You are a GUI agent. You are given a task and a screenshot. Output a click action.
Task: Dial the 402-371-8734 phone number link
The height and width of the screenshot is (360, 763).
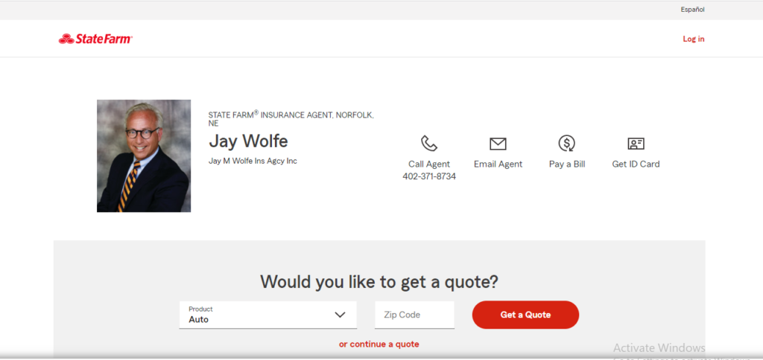[x=429, y=177]
